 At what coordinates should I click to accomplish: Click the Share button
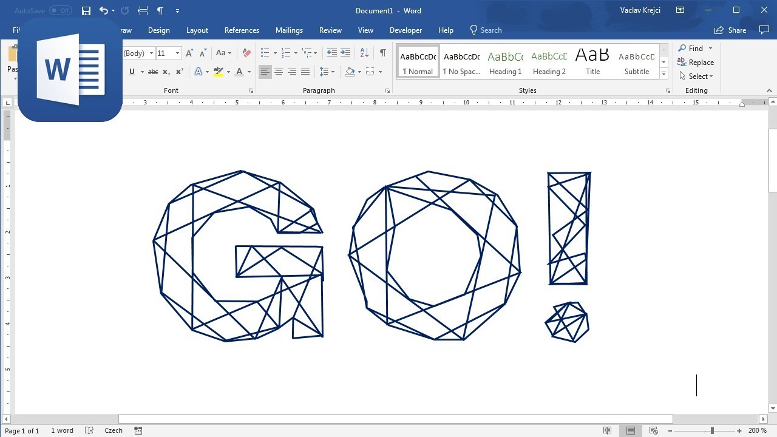[730, 30]
